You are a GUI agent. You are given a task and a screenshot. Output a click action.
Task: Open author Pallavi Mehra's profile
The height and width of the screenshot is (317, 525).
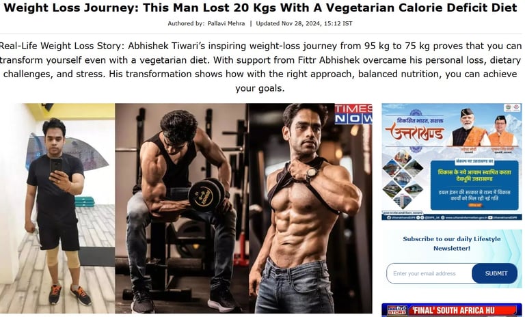pyautogui.click(x=226, y=23)
